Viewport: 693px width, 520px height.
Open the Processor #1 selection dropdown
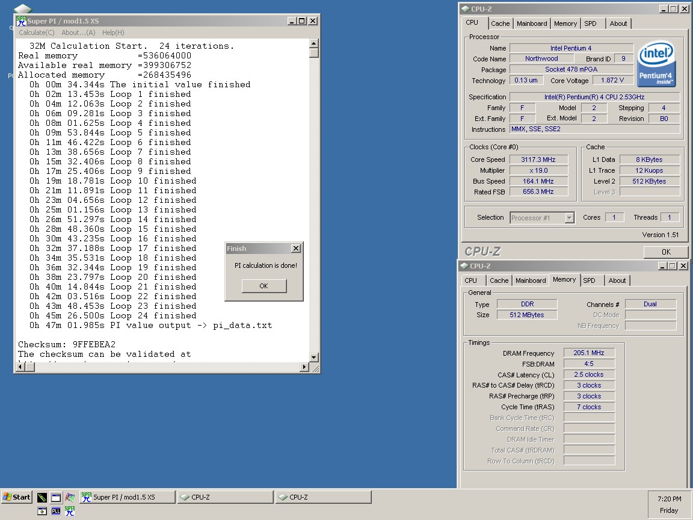coord(569,217)
